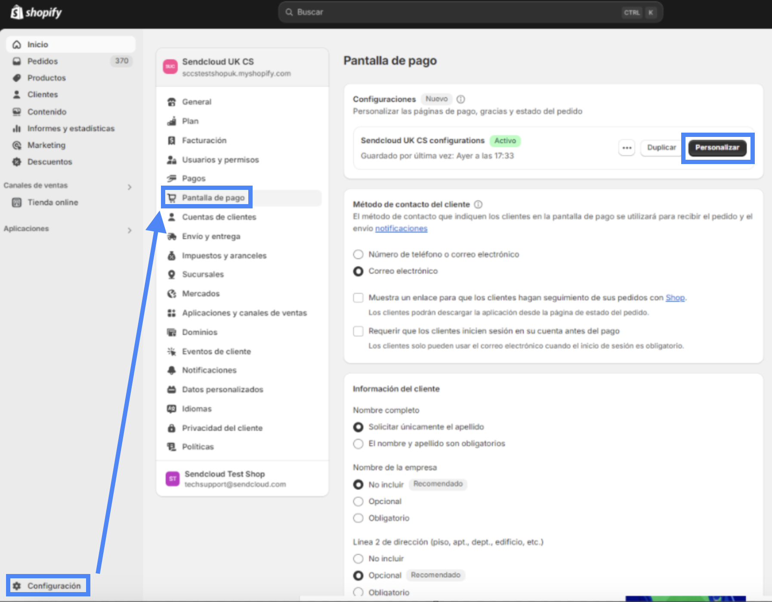The height and width of the screenshot is (602, 772).
Task: Select No incluir for Línea 2 de dirección
Action: 358,559
